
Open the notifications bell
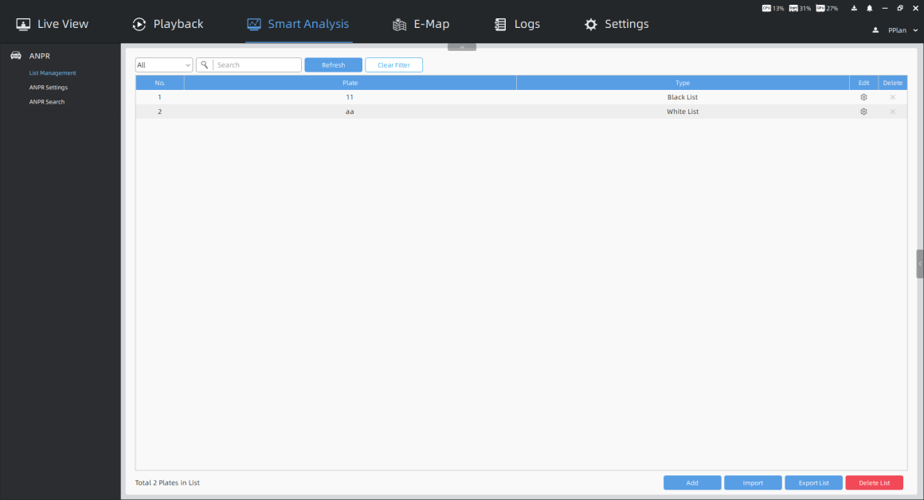tap(869, 8)
